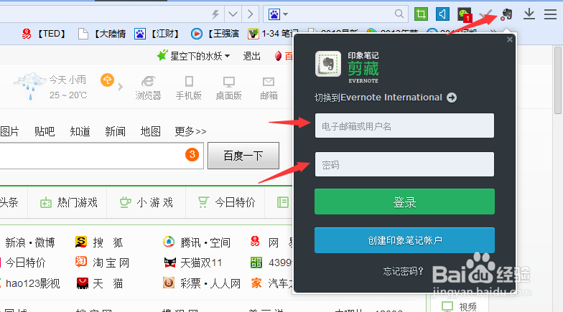Open the browser downloads arrow icon
The width and height of the screenshot is (563, 312).
(529, 14)
